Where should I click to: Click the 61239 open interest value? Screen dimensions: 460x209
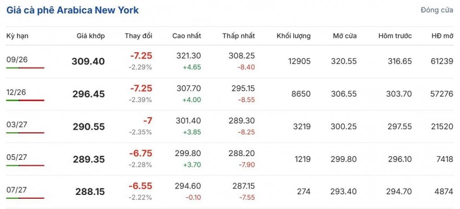click(441, 61)
